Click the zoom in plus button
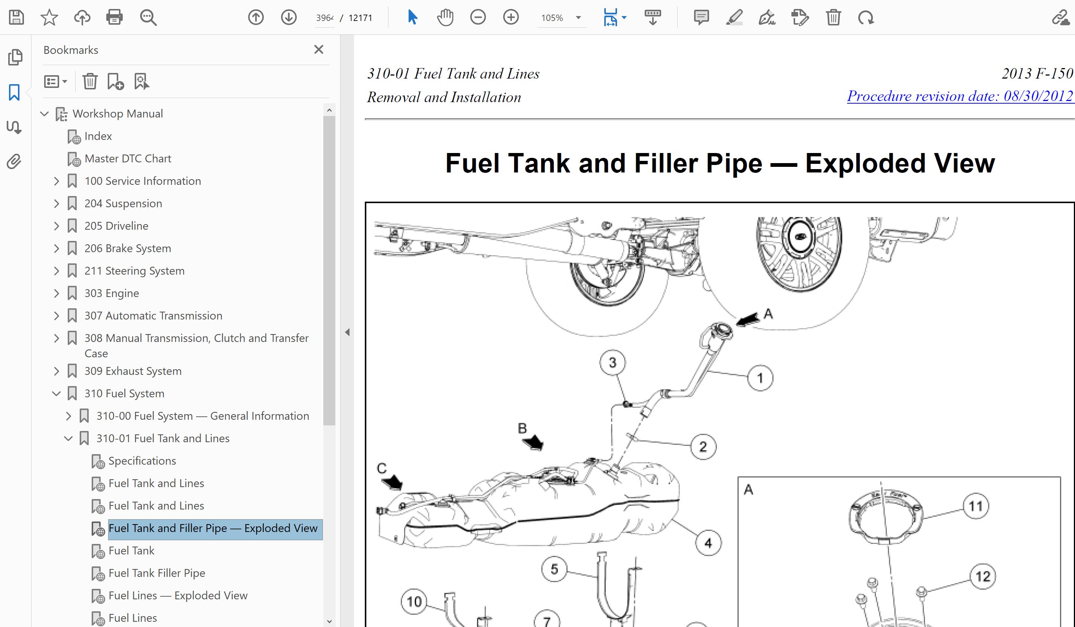 coord(511,18)
